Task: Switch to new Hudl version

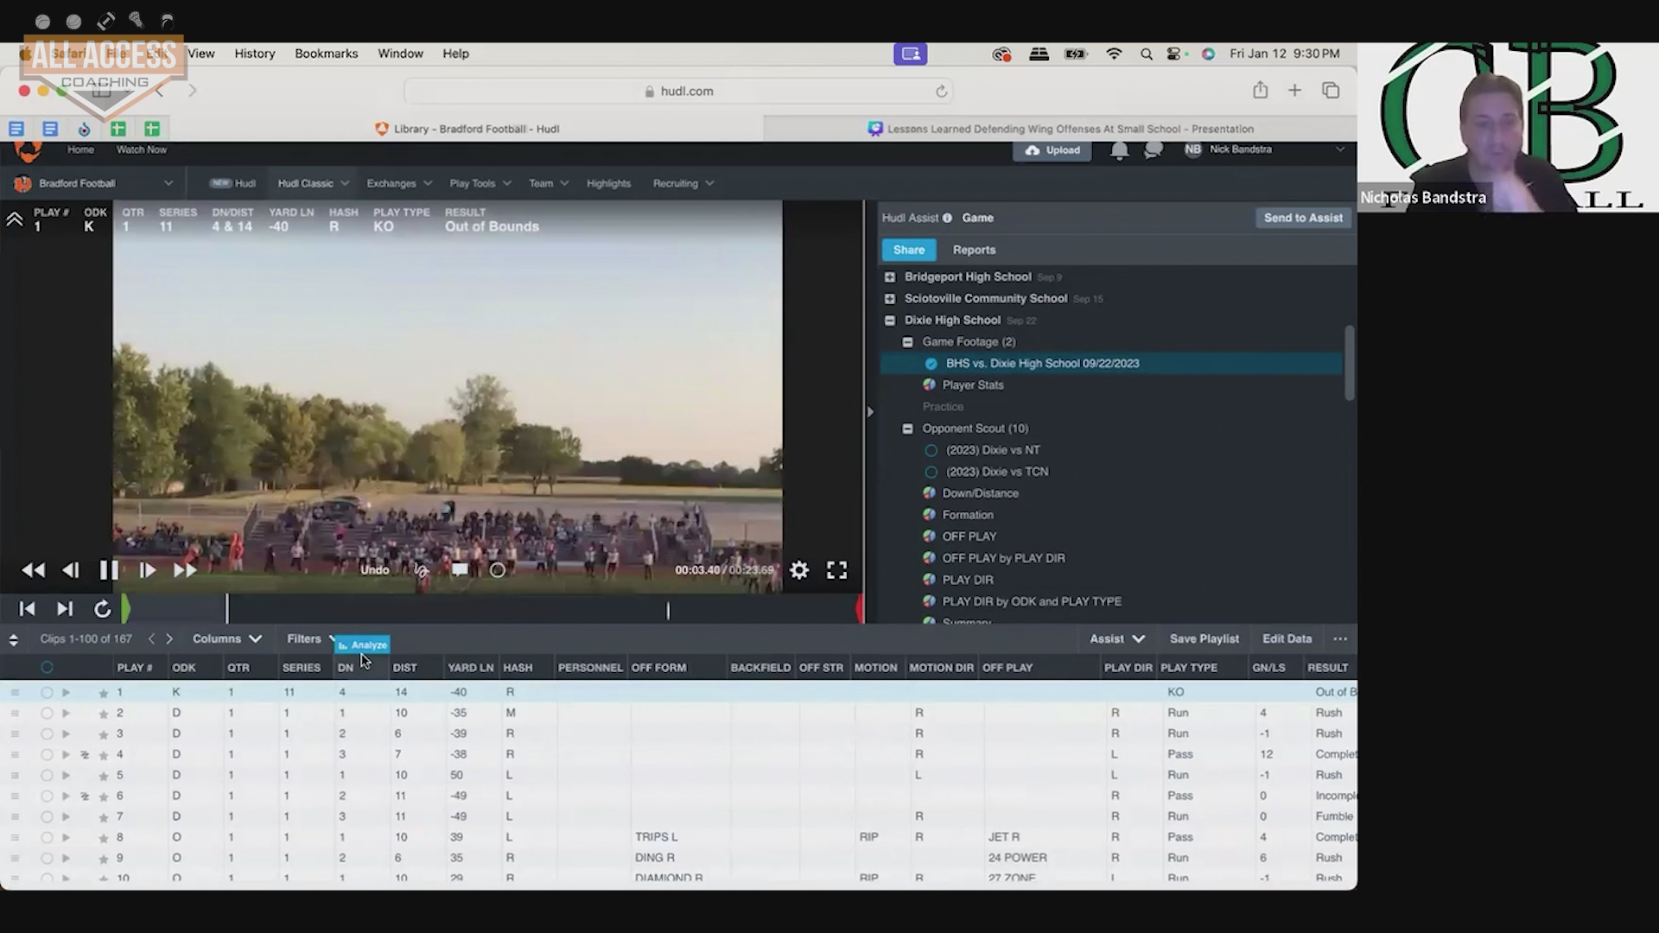Action: pos(233,183)
